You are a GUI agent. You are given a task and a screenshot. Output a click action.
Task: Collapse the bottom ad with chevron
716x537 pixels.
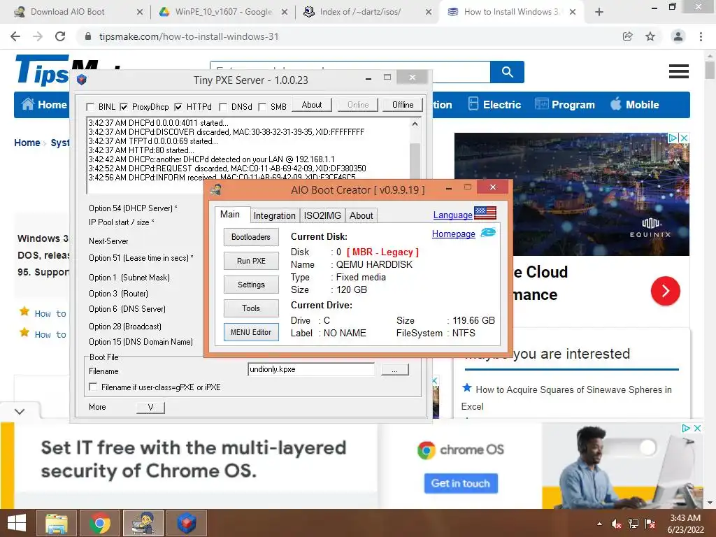coord(20,411)
